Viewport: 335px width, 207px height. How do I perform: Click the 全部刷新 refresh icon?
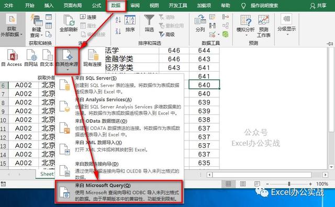[x=69, y=20]
